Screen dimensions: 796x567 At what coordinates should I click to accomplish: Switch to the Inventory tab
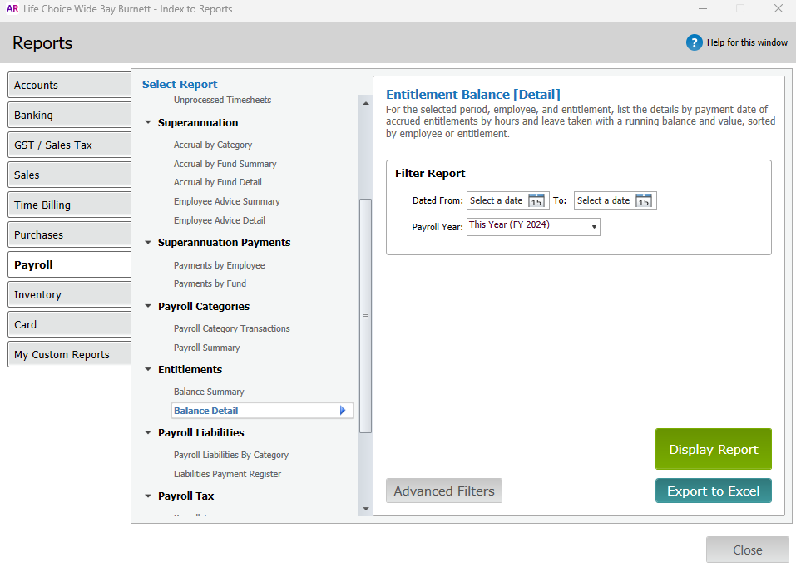pyautogui.click(x=70, y=294)
